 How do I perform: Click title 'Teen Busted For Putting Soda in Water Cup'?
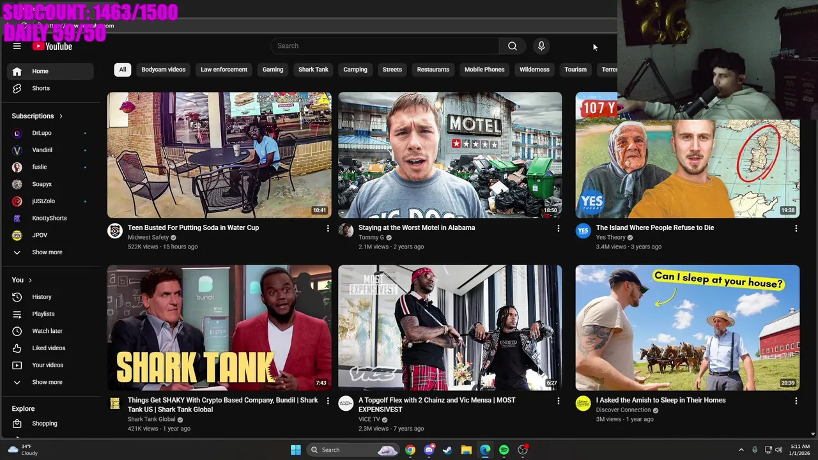click(x=193, y=227)
